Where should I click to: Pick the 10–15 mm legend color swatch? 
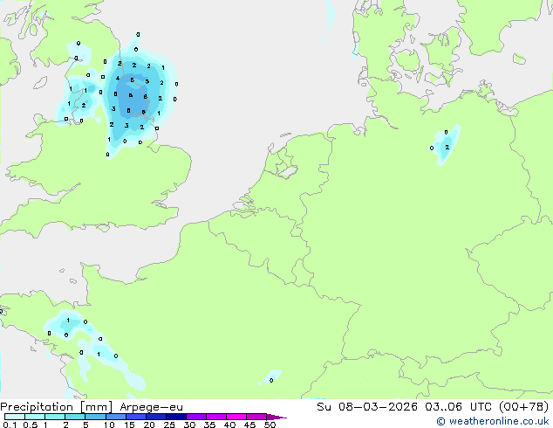pos(115,417)
